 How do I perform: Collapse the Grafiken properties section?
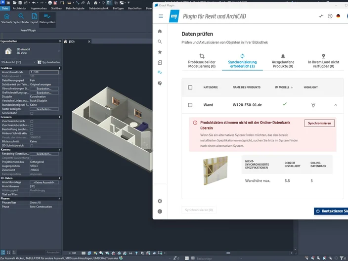[59, 68]
